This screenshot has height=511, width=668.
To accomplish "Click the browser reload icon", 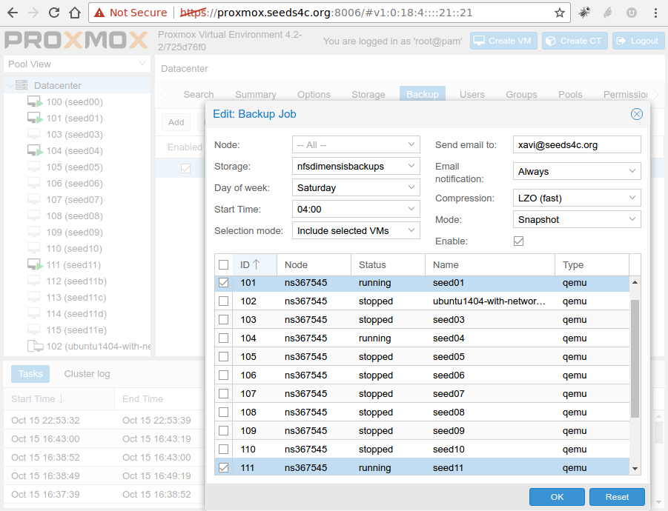I will (55, 13).
